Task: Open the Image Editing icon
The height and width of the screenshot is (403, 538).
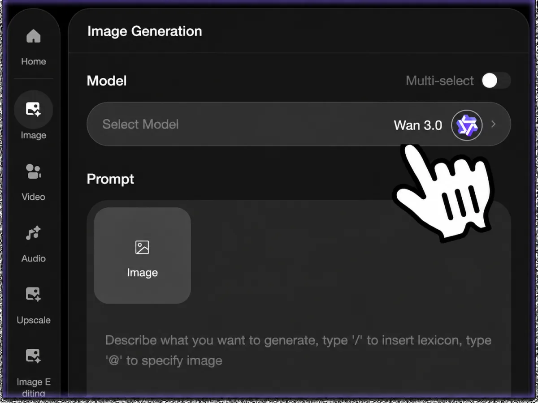Action: [x=34, y=356]
